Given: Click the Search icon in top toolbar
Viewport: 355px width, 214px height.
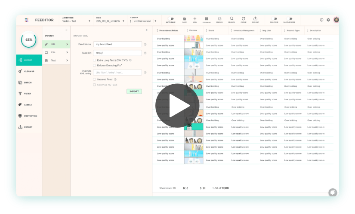Looking at the screenshot, I should click(x=232, y=19).
